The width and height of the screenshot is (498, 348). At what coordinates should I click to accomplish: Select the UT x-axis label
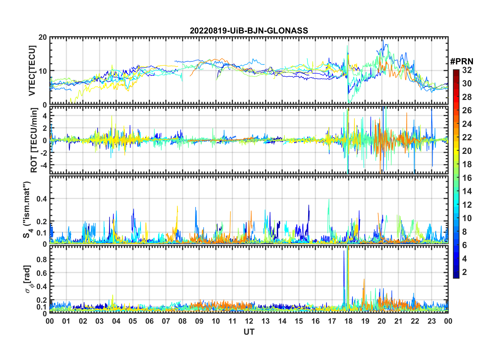pos(249,332)
